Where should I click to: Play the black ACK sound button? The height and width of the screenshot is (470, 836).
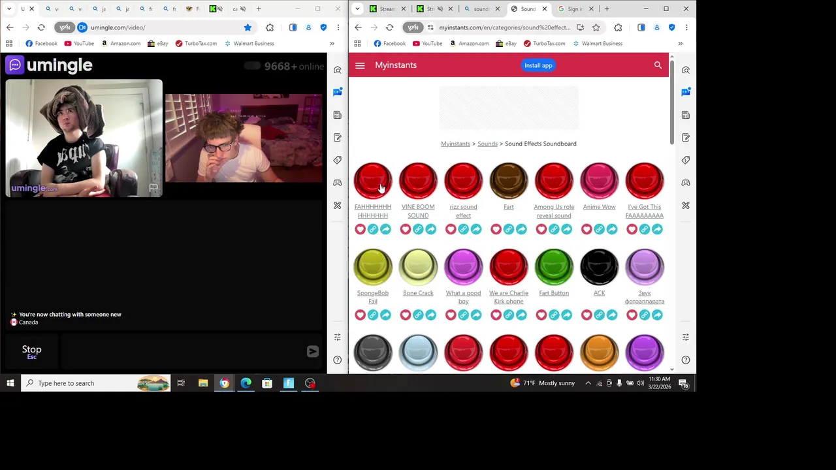click(x=599, y=267)
